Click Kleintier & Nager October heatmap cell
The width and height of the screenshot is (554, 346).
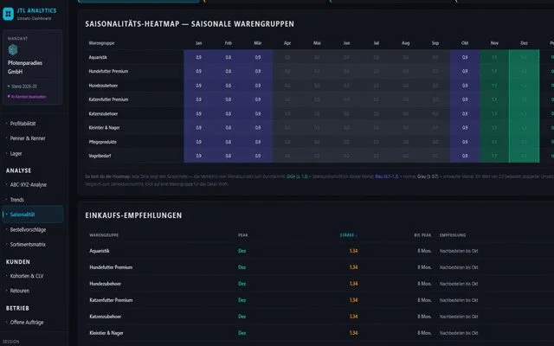tap(465, 128)
